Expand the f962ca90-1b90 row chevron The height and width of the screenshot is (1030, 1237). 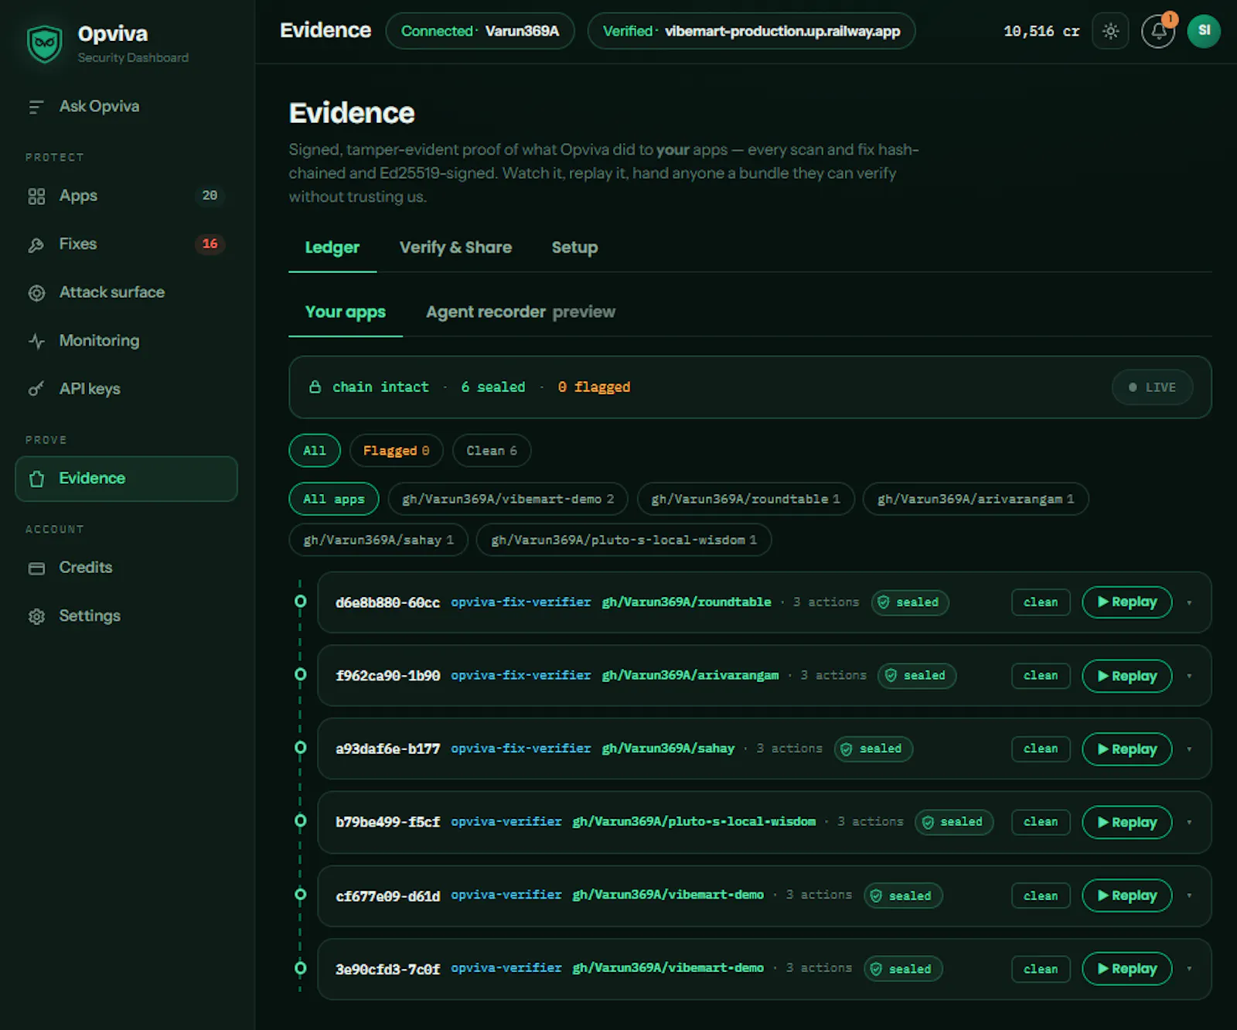[1189, 676]
